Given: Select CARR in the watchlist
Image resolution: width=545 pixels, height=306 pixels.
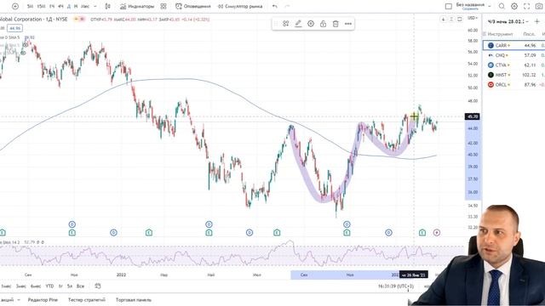Looking at the screenshot, I should click(514, 45).
